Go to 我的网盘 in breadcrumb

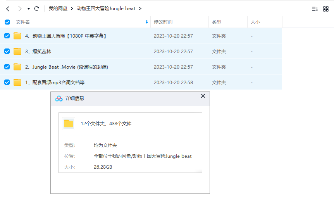click(x=58, y=9)
